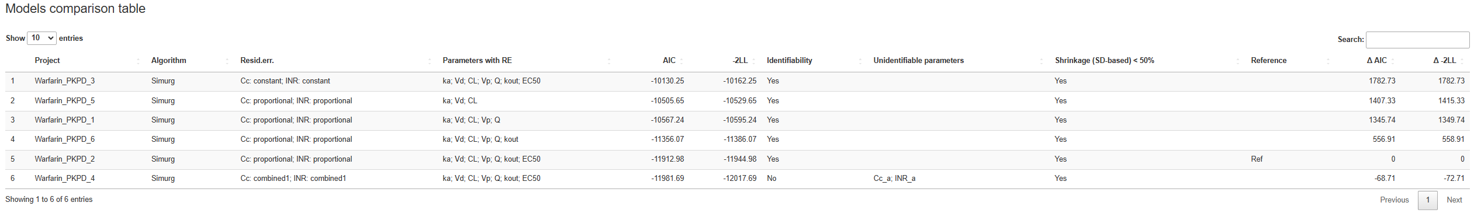Go to Previous page
Viewport: 1474px width, 213px height.
pos(1394,200)
